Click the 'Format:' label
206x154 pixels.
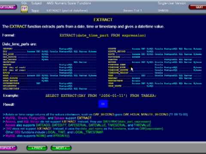tap(9, 35)
